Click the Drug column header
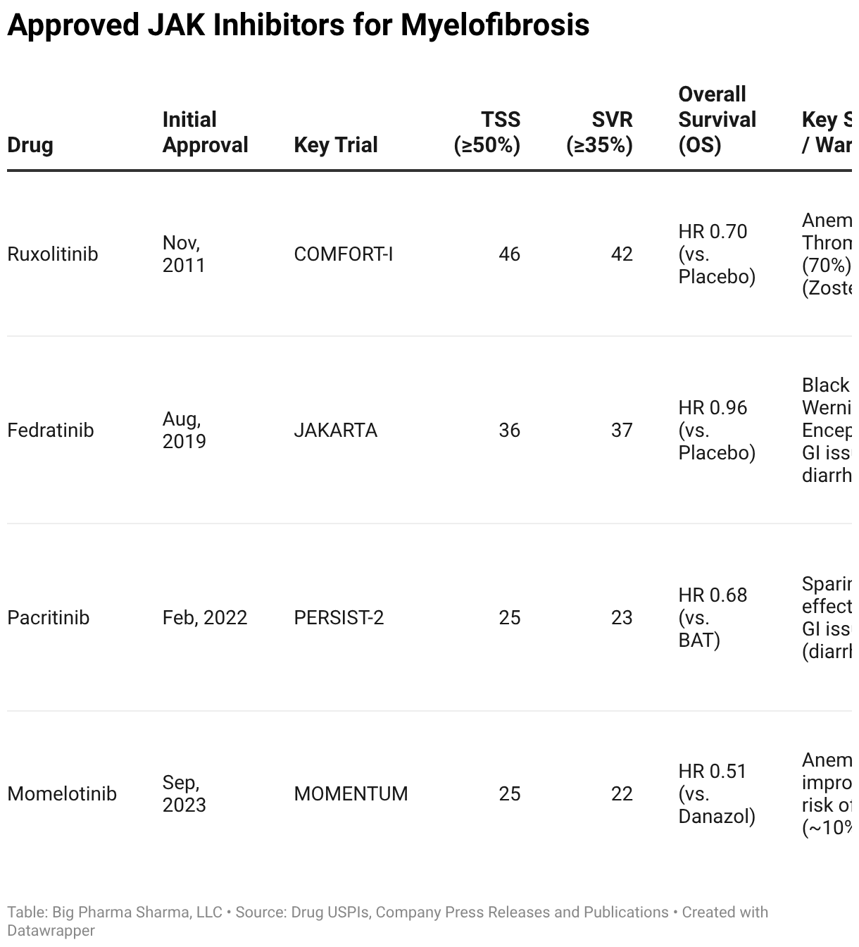The height and width of the screenshot is (947, 859). 30,145
